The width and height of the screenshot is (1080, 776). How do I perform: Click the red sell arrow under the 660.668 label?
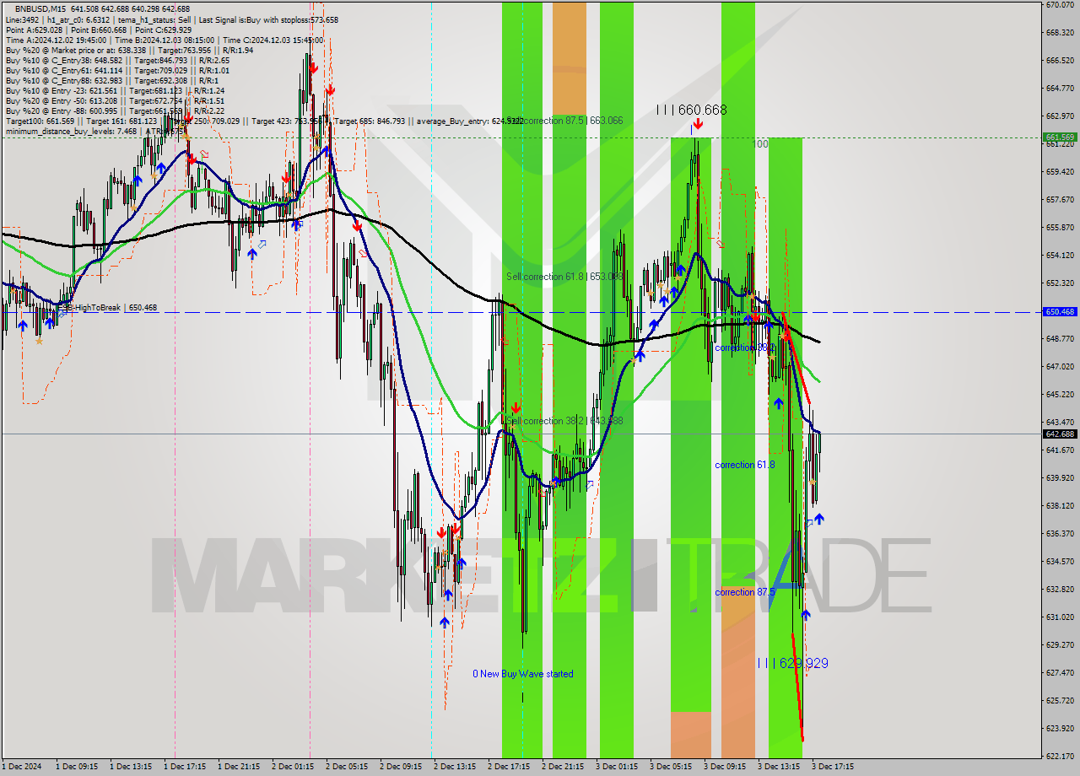click(698, 125)
